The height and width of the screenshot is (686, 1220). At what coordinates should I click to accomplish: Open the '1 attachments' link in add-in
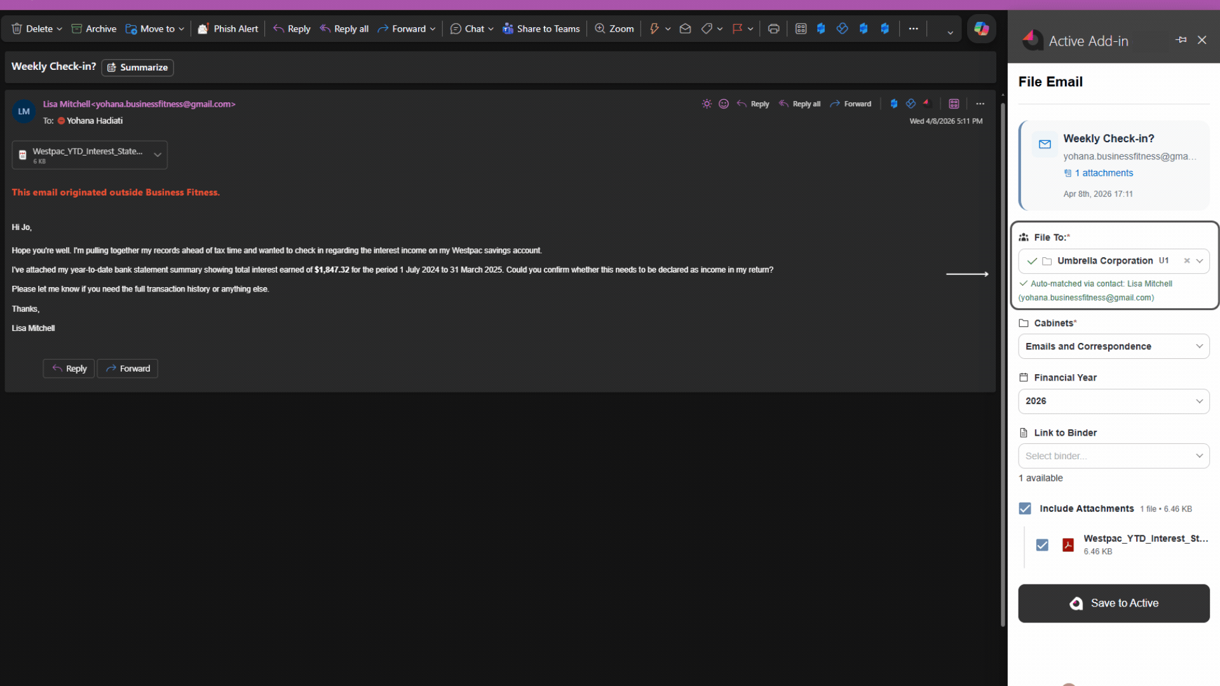pos(1104,173)
